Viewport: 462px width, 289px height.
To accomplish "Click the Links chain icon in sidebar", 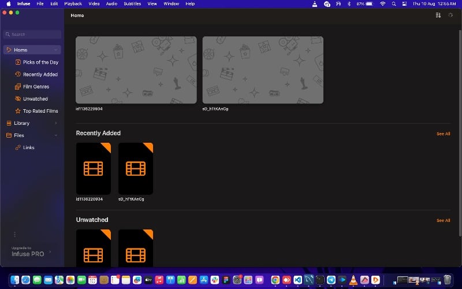I will coord(18,147).
